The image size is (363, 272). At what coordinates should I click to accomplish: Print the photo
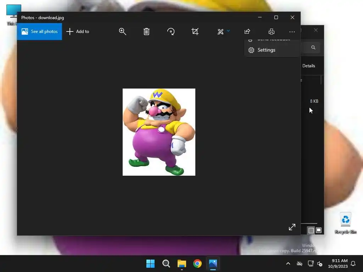coord(272,32)
